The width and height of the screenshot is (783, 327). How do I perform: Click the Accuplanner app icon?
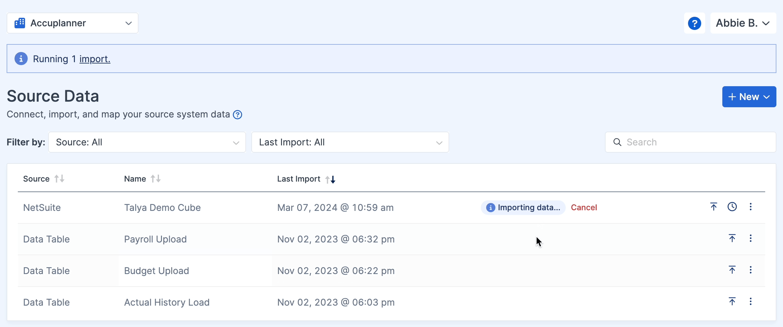[x=19, y=23]
